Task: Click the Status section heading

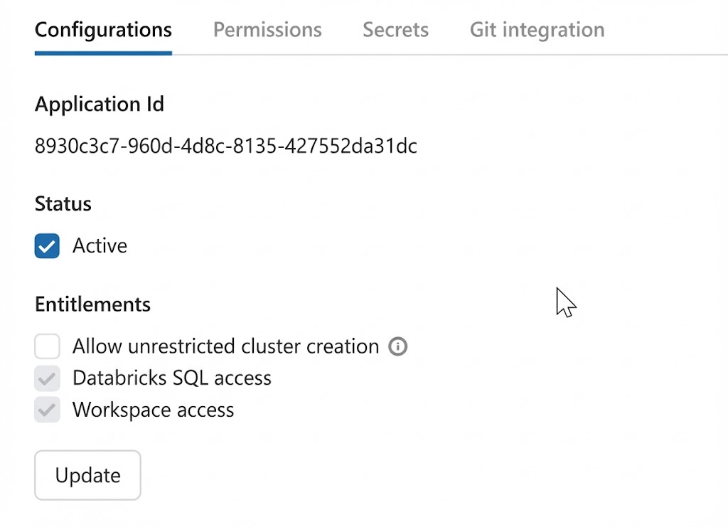Action: click(x=63, y=204)
